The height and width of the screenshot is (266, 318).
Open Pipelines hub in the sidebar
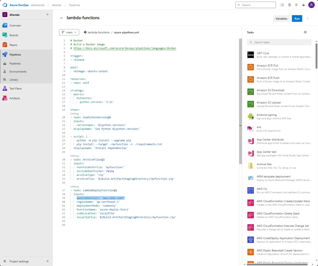tap(26, 55)
